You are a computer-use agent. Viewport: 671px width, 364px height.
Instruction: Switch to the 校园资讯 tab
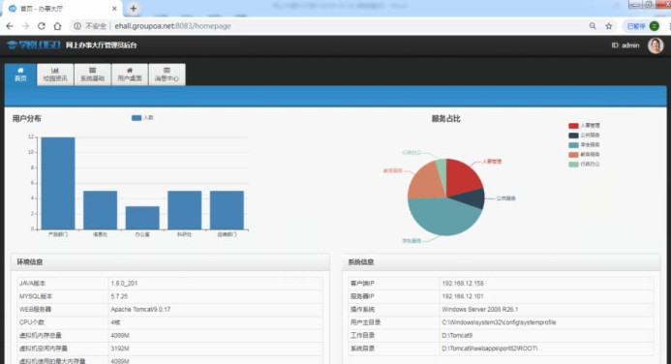coord(55,75)
